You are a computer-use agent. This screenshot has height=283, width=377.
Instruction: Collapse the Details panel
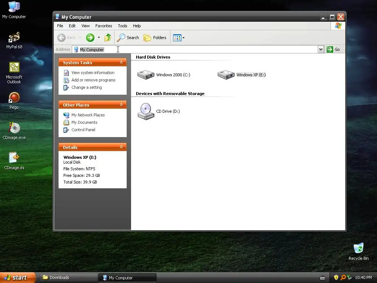[121, 147]
